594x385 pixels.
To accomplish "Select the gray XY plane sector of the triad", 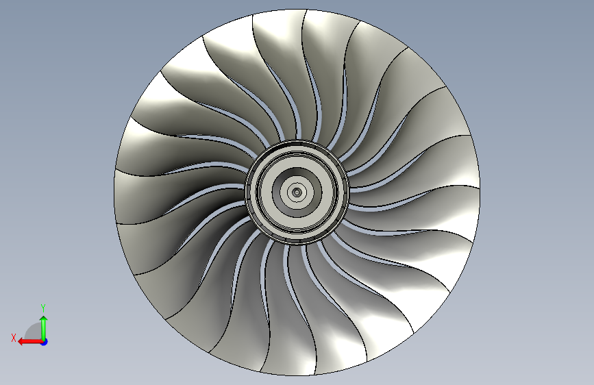I will pyautogui.click(x=34, y=332).
